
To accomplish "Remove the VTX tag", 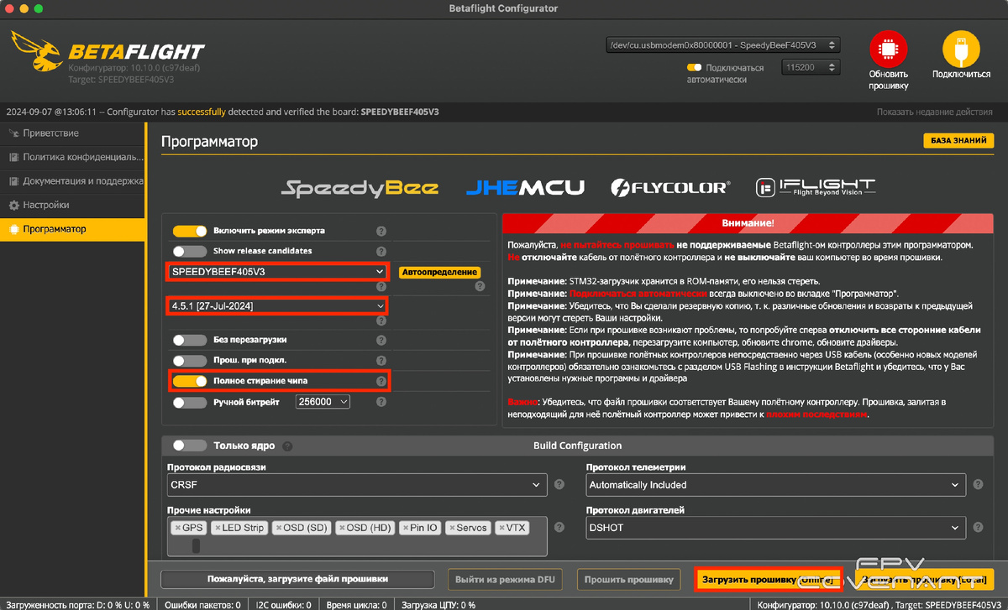I will point(502,528).
